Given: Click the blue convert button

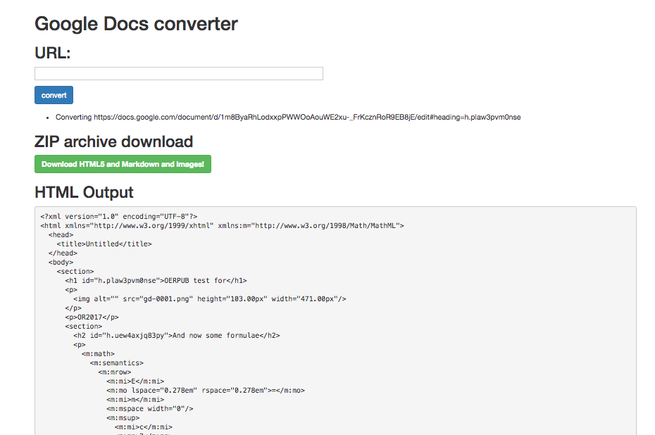Looking at the screenshot, I should (54, 95).
